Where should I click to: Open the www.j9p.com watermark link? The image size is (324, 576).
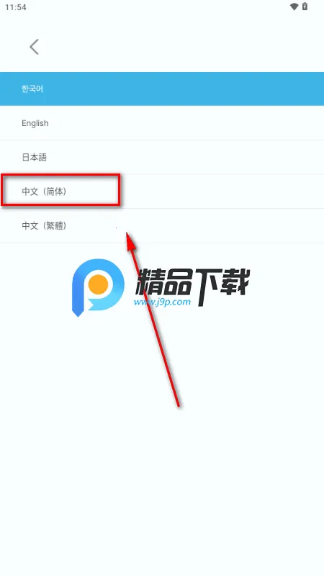163,302
